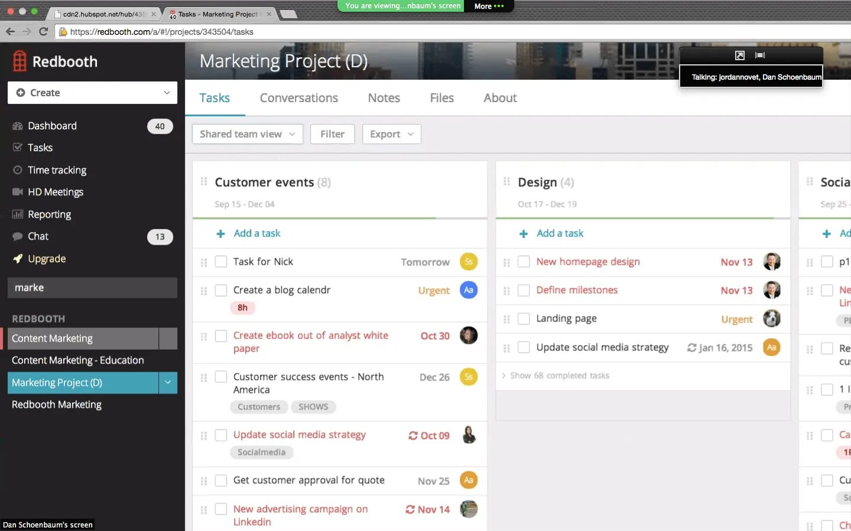Check the Create ebook task checkbox

point(221,336)
